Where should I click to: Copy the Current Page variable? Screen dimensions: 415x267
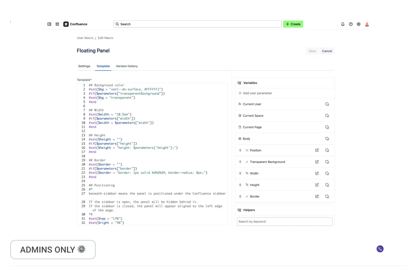[327, 127]
